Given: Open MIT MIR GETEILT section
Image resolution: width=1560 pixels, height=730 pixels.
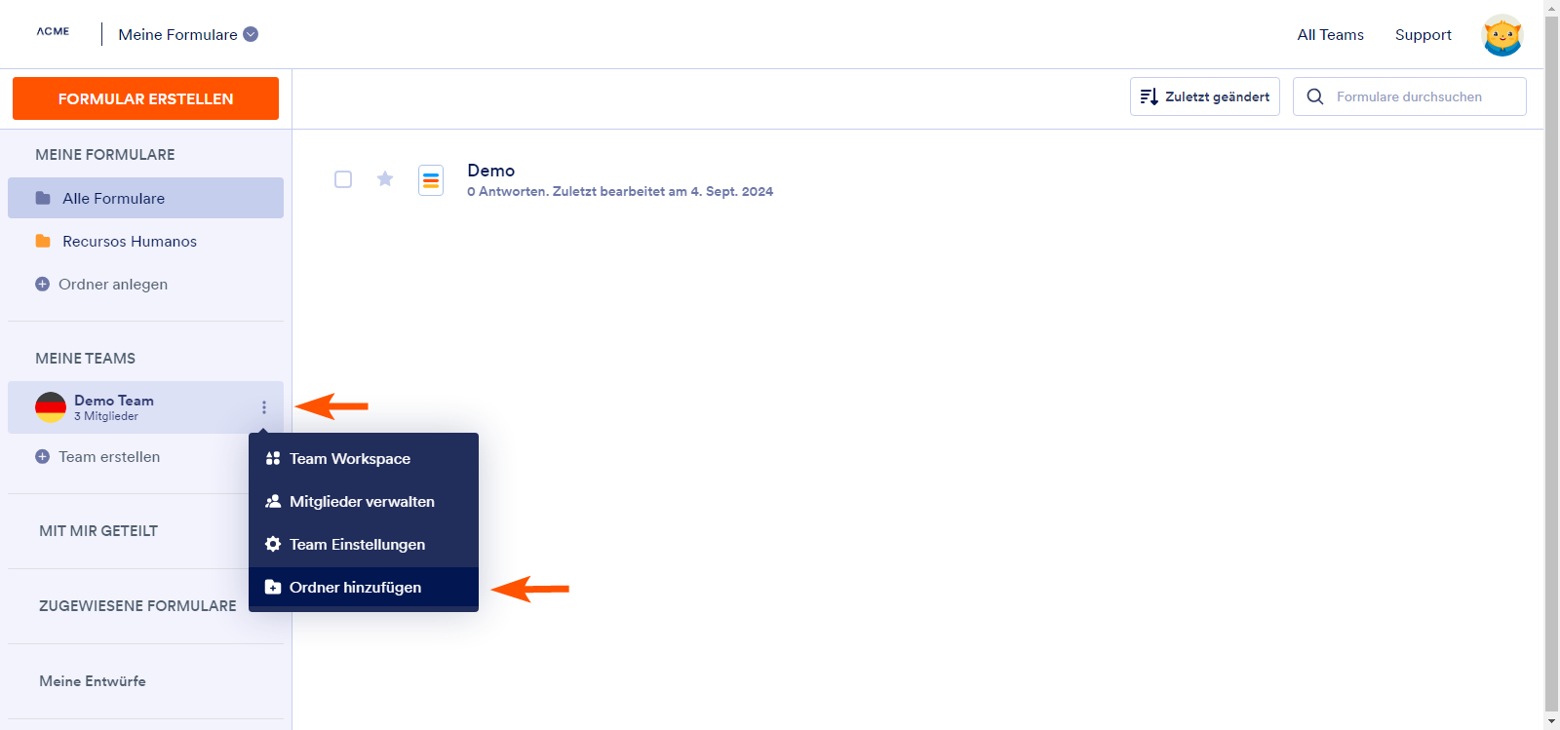Looking at the screenshot, I should click(x=98, y=531).
